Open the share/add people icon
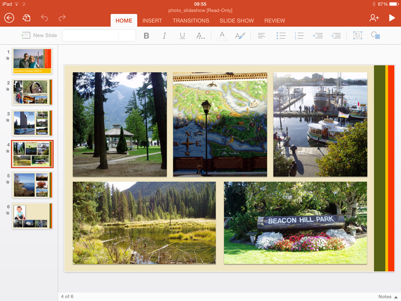This screenshot has width=401, height=301. (x=374, y=18)
